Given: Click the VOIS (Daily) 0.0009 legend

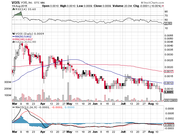Looking at the screenshot, I should (30, 34).
